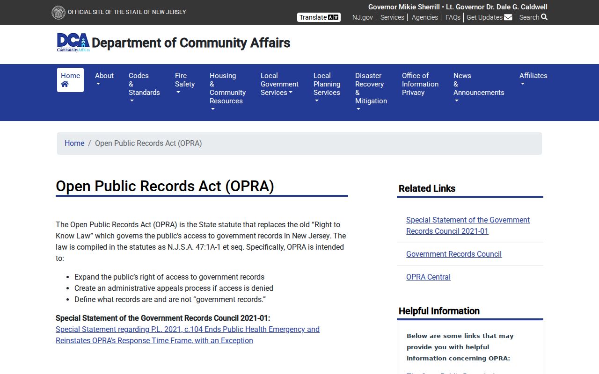Click 'Official Site of the State' text

[127, 12]
